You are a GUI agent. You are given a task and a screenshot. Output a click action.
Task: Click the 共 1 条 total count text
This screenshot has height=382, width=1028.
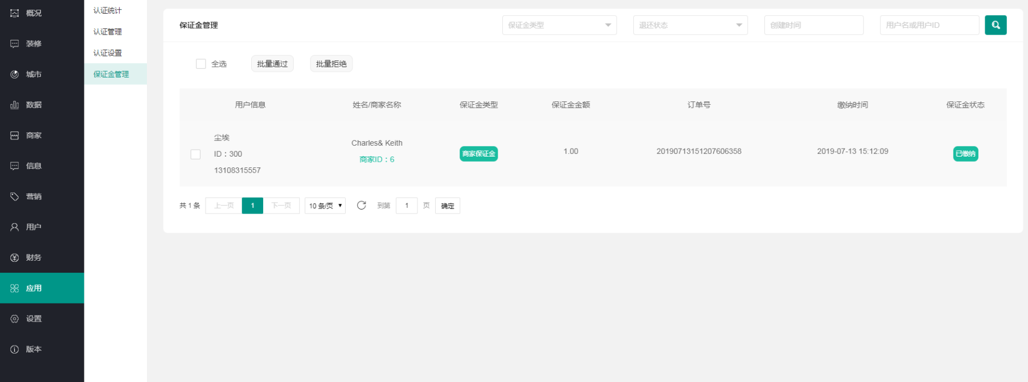point(190,206)
